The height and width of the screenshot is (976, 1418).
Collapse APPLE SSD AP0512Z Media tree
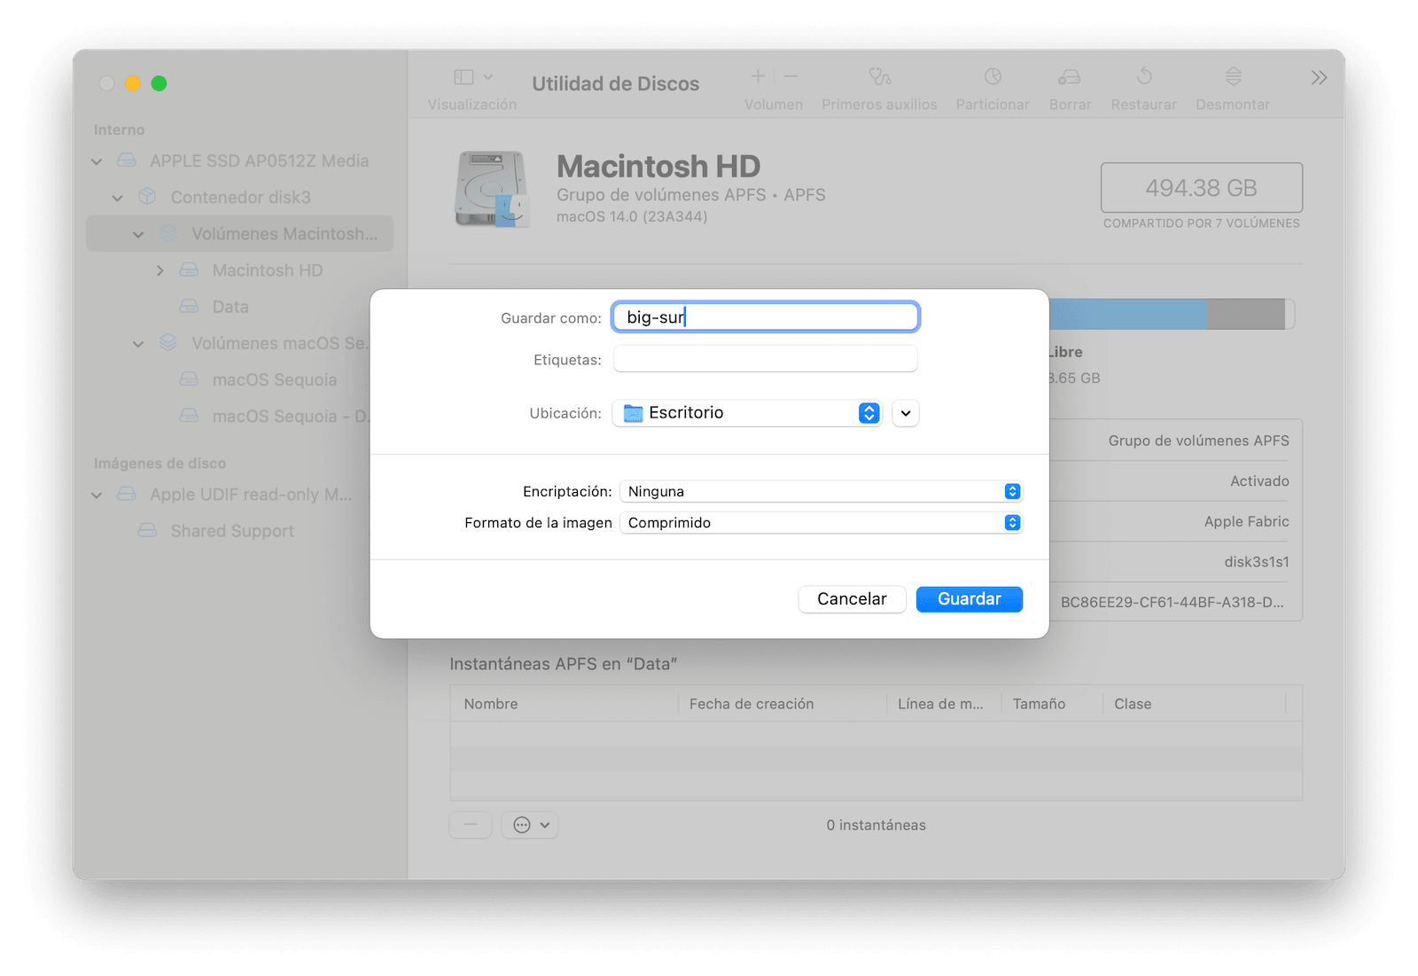97,161
